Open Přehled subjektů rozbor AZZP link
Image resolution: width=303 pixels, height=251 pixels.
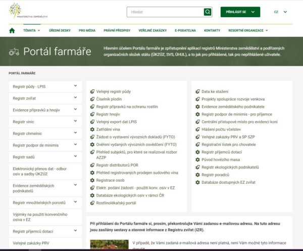coord(136,155)
